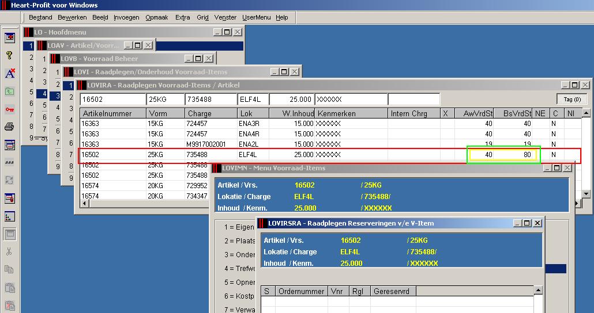Click the W.Inhoud column header
The width and height of the screenshot is (594, 313).
click(x=292, y=113)
